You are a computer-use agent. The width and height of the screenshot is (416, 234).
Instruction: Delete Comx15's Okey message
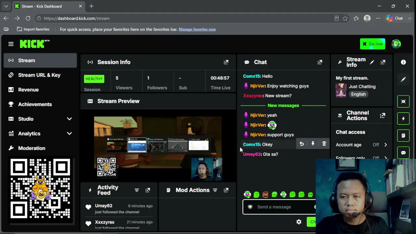point(324,144)
